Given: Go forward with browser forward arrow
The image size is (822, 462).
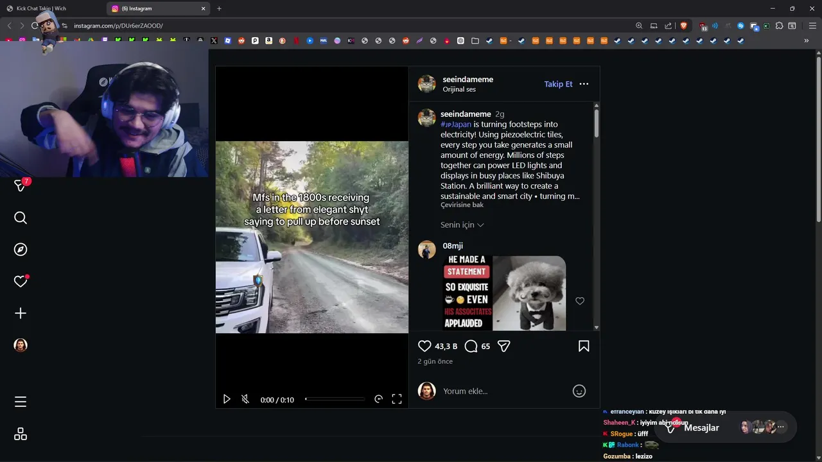Looking at the screenshot, I should (x=22, y=26).
